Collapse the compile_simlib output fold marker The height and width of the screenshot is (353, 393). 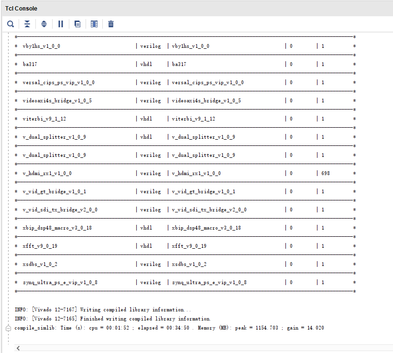click(x=8, y=328)
